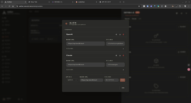The image size is (191, 103).
Task: Bookmark this page with star icon
Action: (139, 6)
